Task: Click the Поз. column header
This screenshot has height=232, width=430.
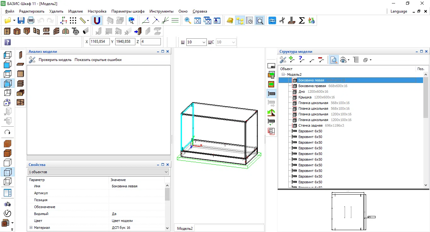Action: [x=421, y=69]
